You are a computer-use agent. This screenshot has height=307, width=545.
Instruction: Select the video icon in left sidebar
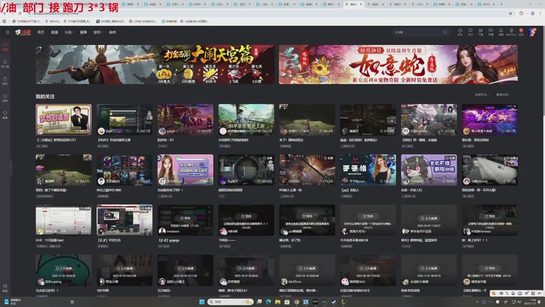click(5, 98)
